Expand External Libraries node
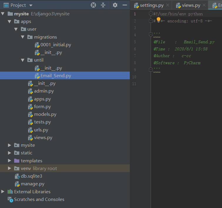This screenshot has width=222, height=208. coord(3,192)
